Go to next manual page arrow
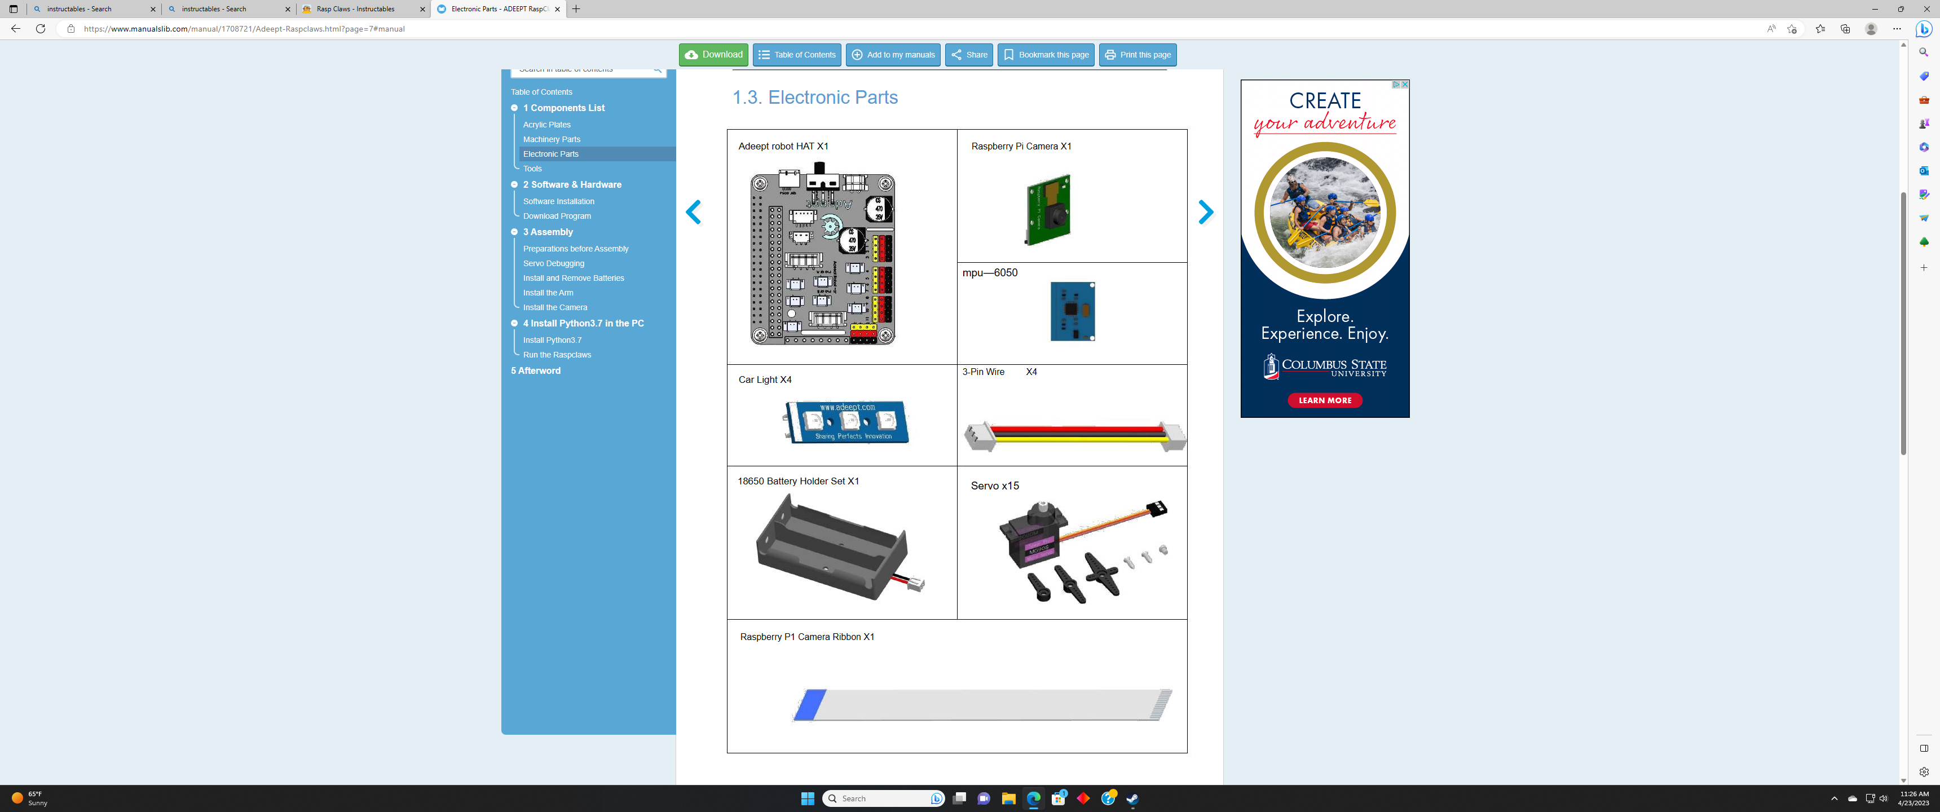The height and width of the screenshot is (812, 1940). click(x=1206, y=213)
